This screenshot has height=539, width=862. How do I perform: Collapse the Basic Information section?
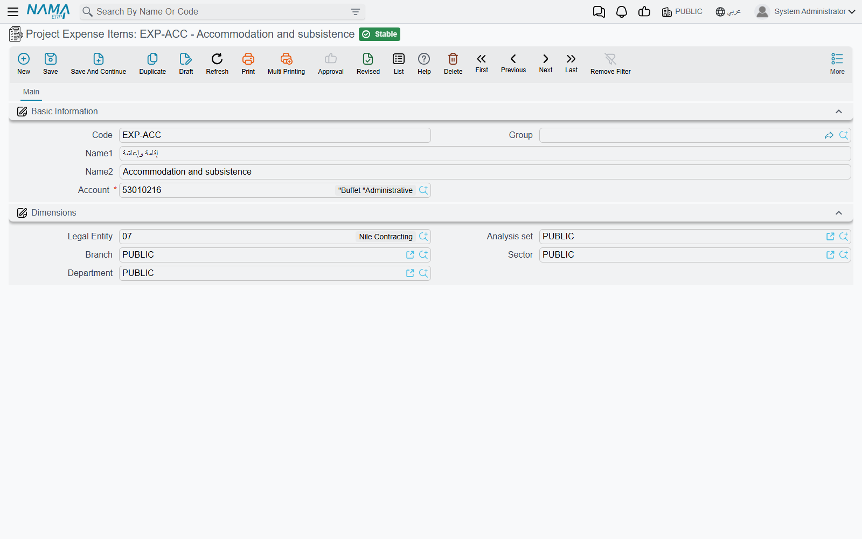(839, 112)
